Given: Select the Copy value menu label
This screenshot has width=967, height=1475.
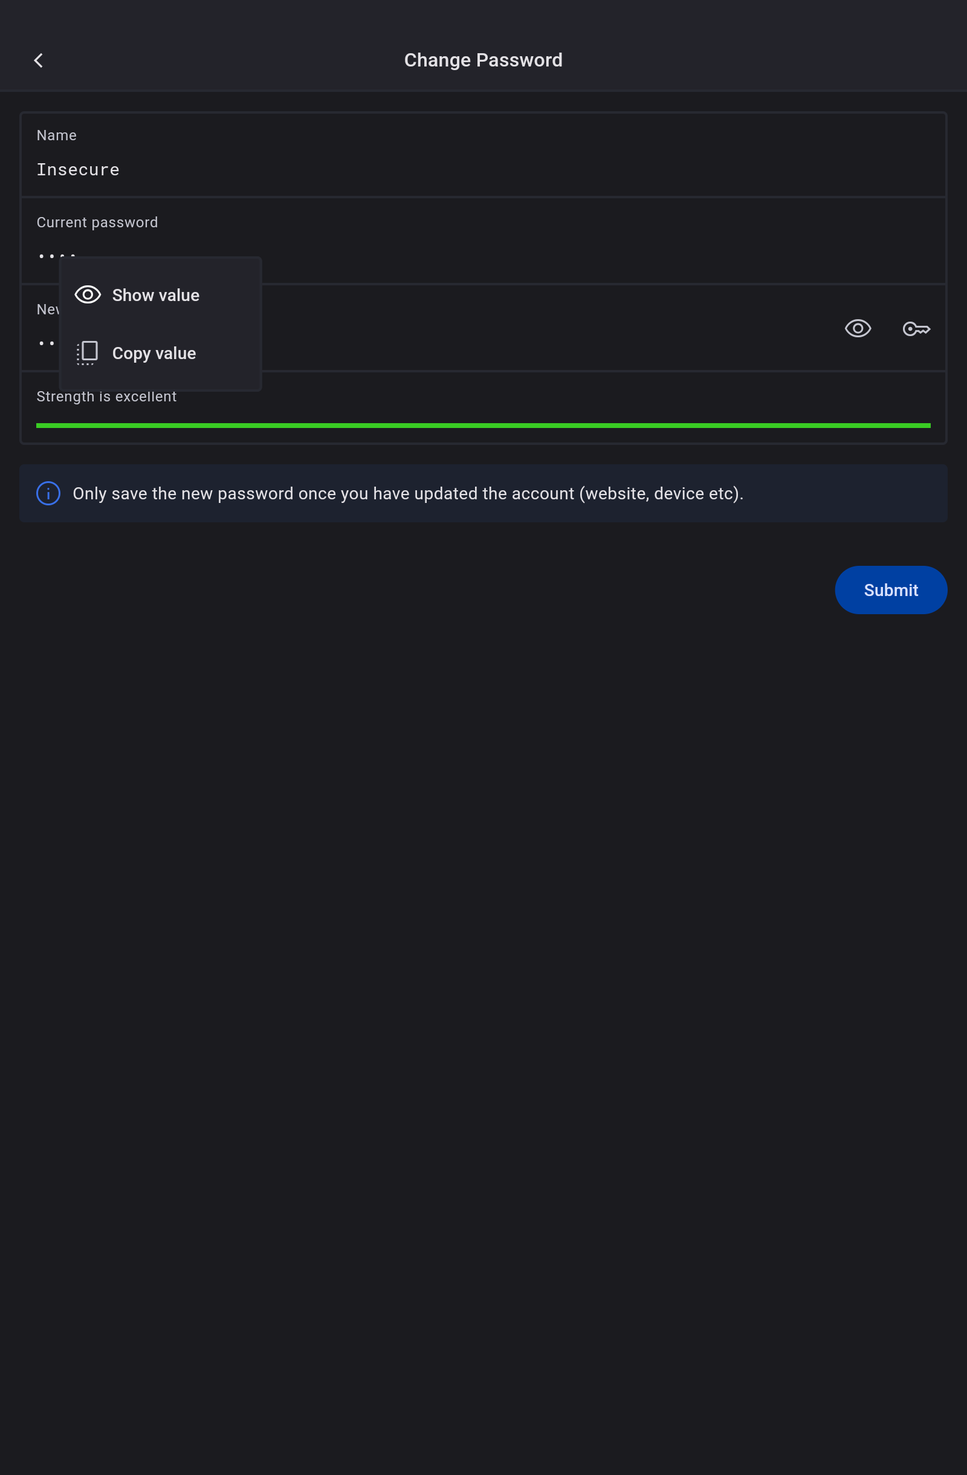Looking at the screenshot, I should tap(154, 353).
